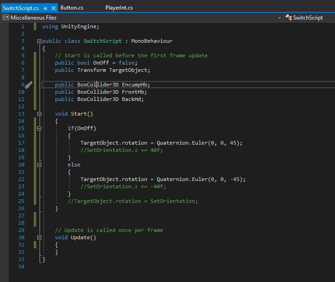335x282 pixels.
Task: Click the 'else' keyword on line 20
Action: (x=74, y=165)
